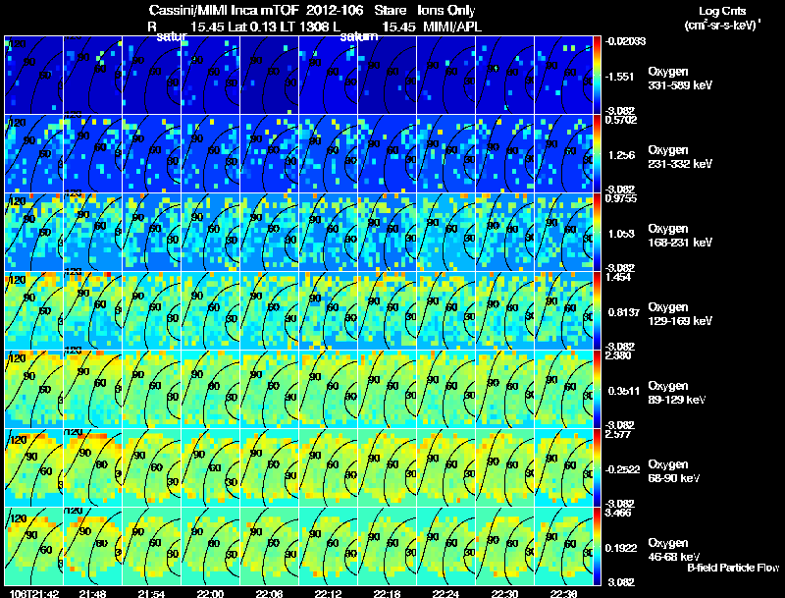Viewport: 785px width, 598px height.
Task: Click the 22:12 time label on the axis
Action: (329, 593)
